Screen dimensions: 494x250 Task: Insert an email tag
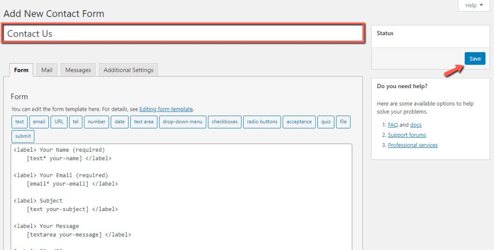tap(39, 122)
